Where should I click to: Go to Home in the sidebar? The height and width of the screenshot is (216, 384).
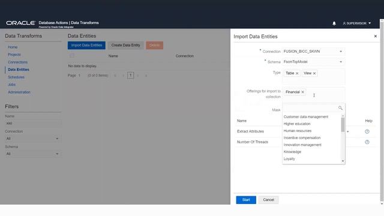[13, 47]
